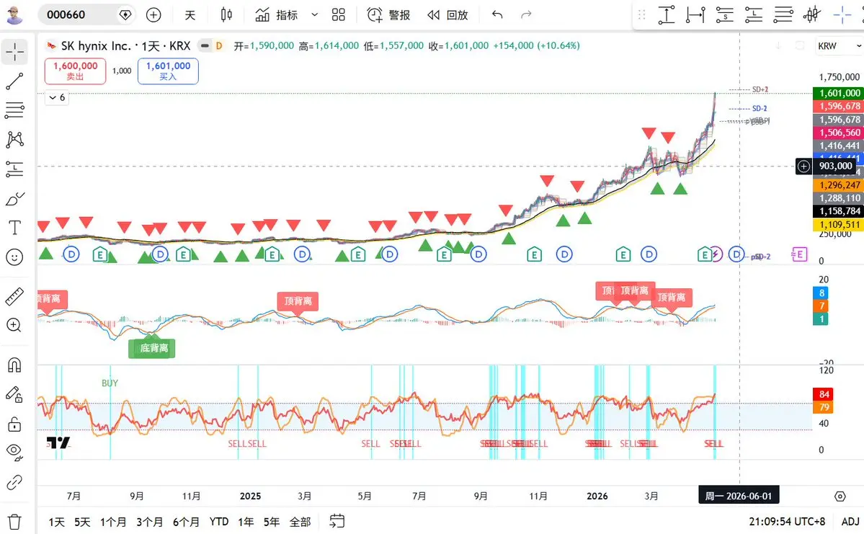Click the orange D data badge in legend

pyautogui.click(x=219, y=45)
